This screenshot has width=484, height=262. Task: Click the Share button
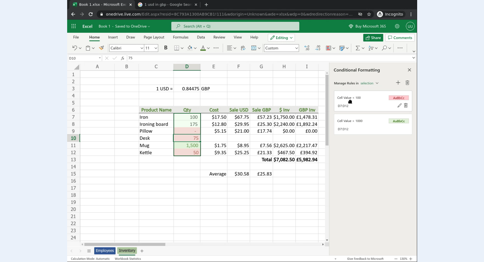(373, 38)
